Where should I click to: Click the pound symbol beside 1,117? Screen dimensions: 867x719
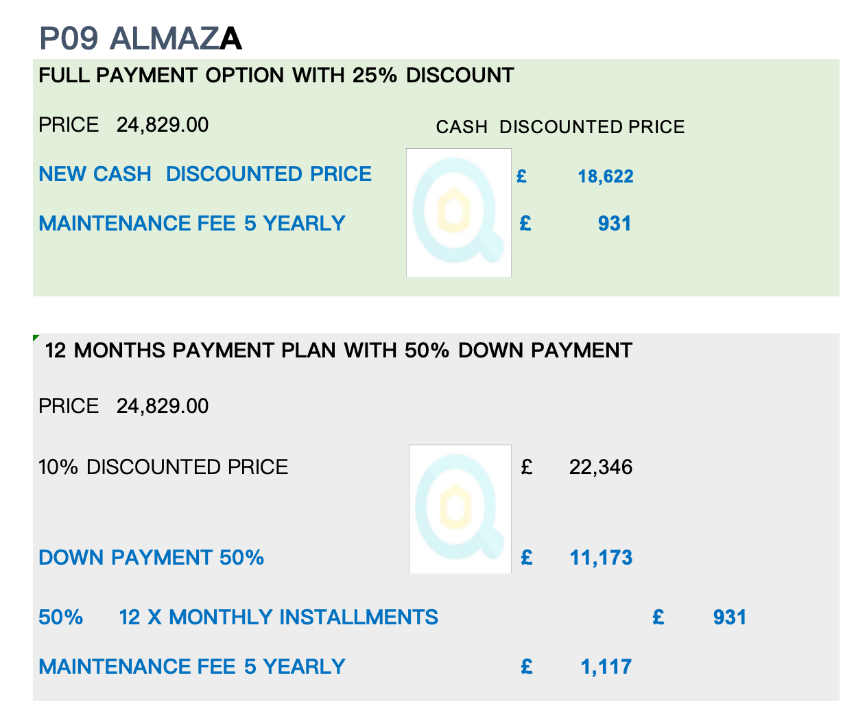tap(527, 666)
